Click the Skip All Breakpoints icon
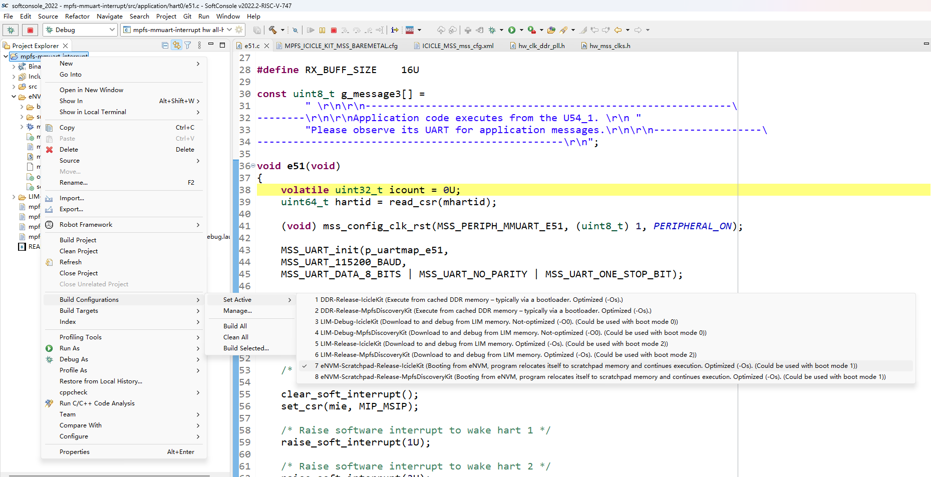This screenshot has width=931, height=477. (x=295, y=30)
